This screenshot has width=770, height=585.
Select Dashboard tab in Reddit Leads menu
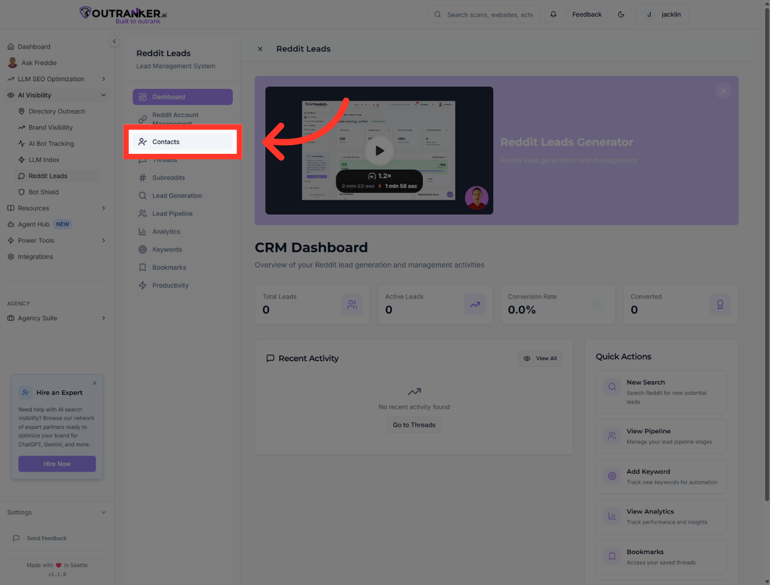click(182, 97)
